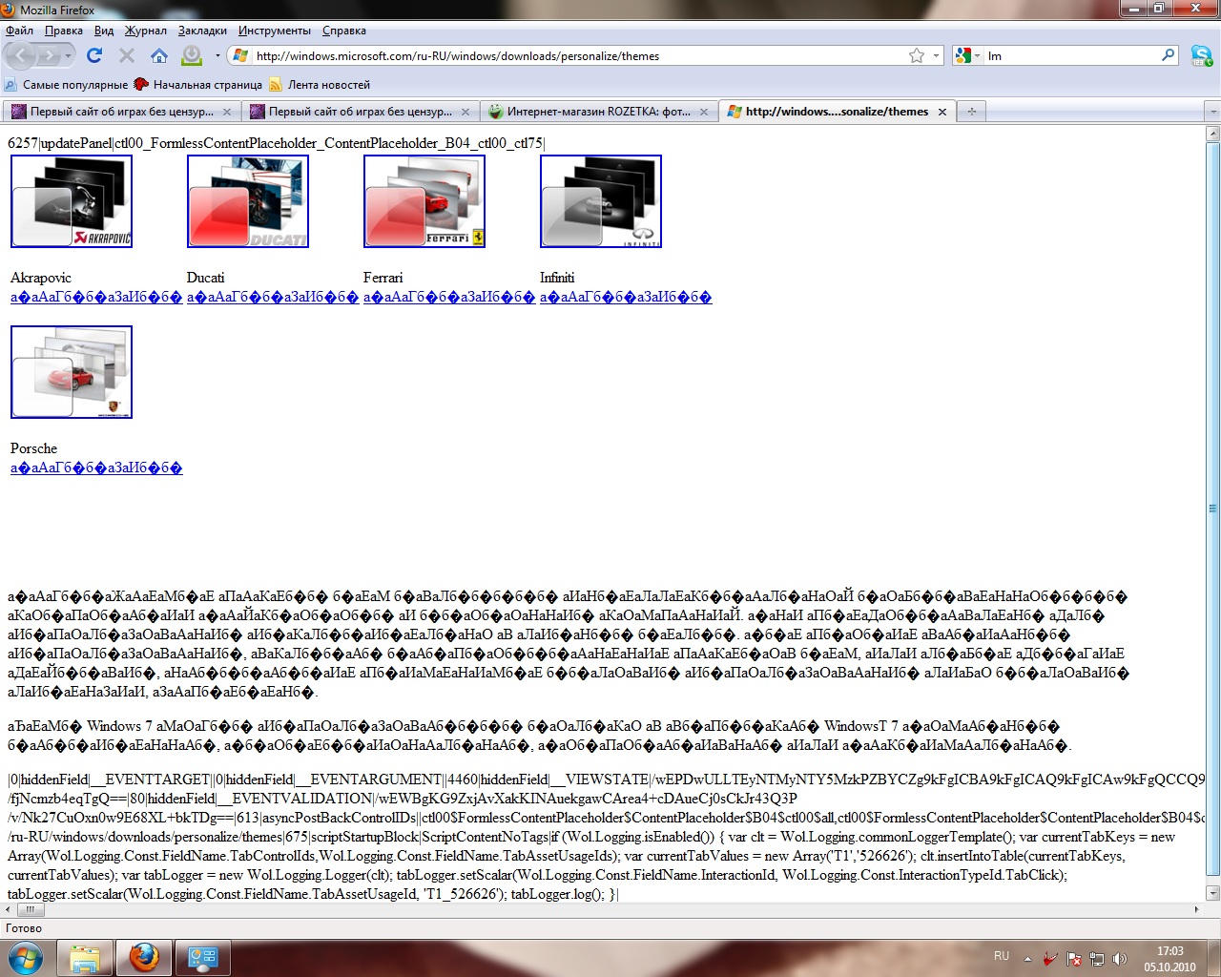Screen dimensions: 1221x977
Task: Open the address bar history dropdown
Action: click(936, 56)
